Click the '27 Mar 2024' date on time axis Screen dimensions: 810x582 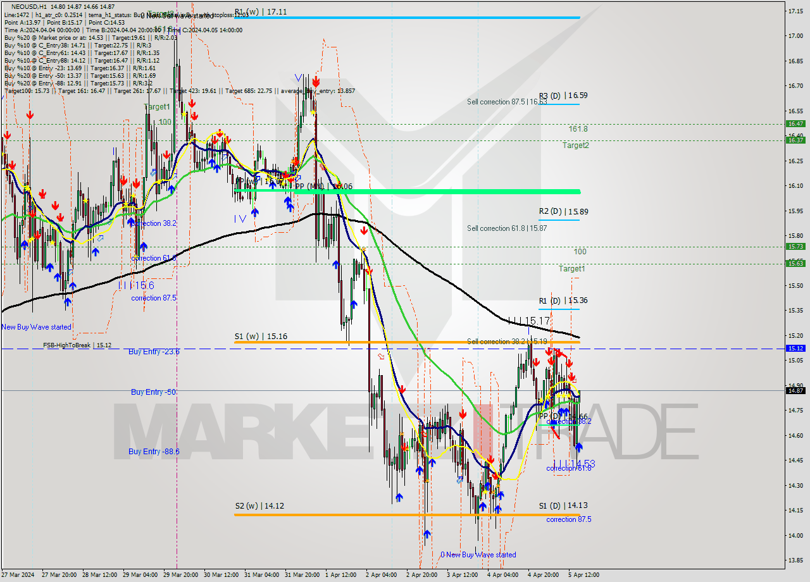point(18,575)
